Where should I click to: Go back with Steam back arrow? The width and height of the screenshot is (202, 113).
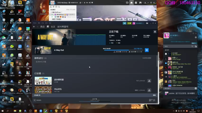click(x=34, y=27)
